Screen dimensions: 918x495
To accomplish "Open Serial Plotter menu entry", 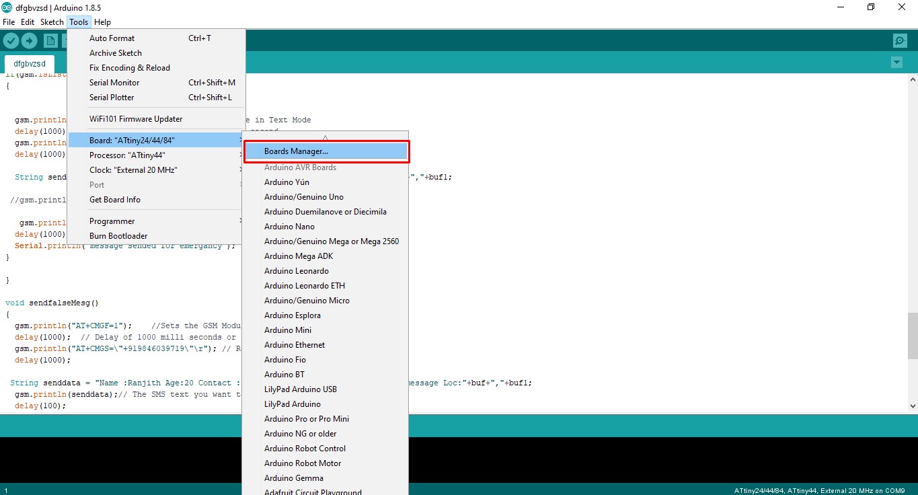I will pos(156,98).
